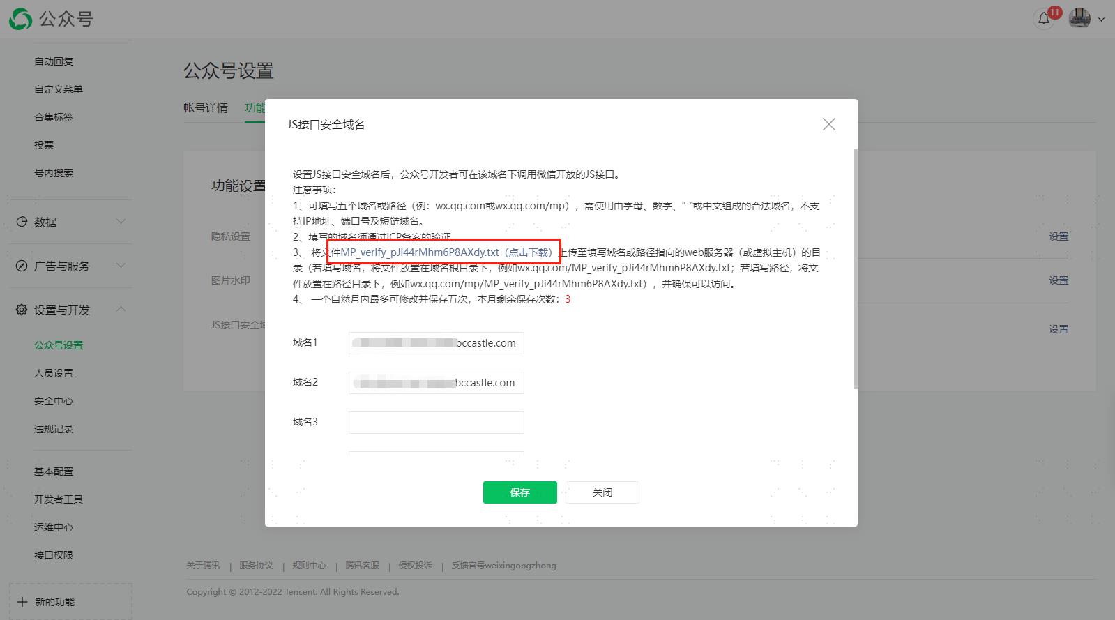Click the 设置与开发 gear icon

click(22, 310)
